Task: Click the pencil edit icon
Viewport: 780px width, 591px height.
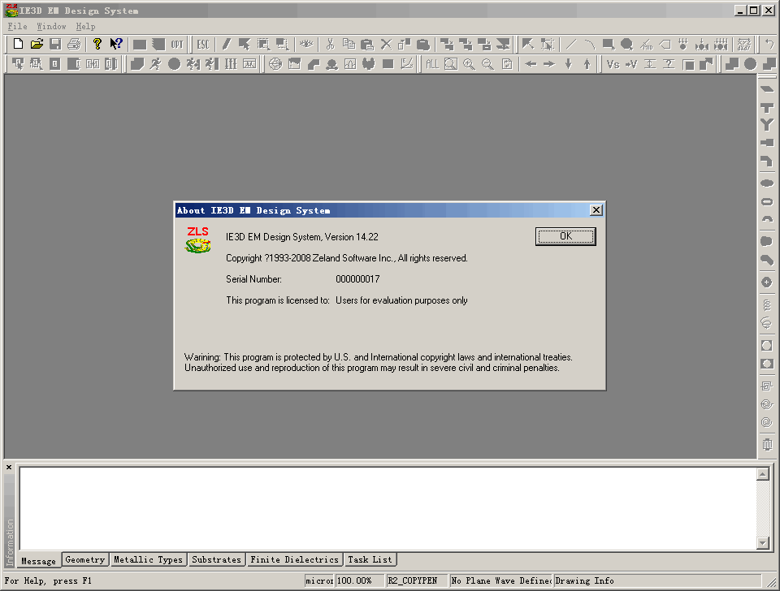Action: (226, 44)
